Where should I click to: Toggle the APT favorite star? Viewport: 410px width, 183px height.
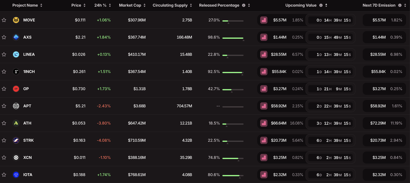click(4, 106)
